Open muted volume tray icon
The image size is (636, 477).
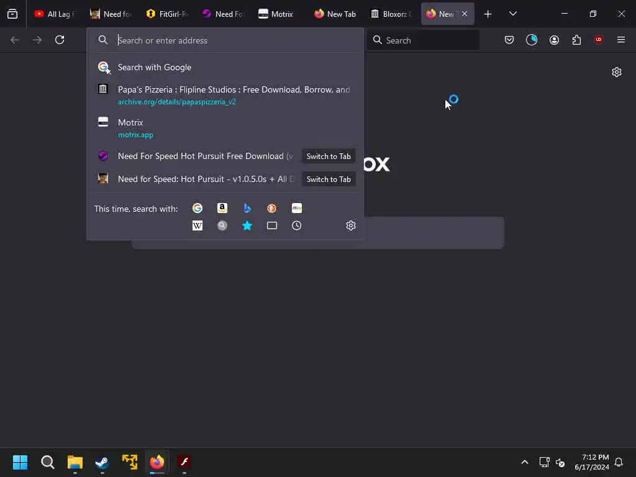point(560,462)
